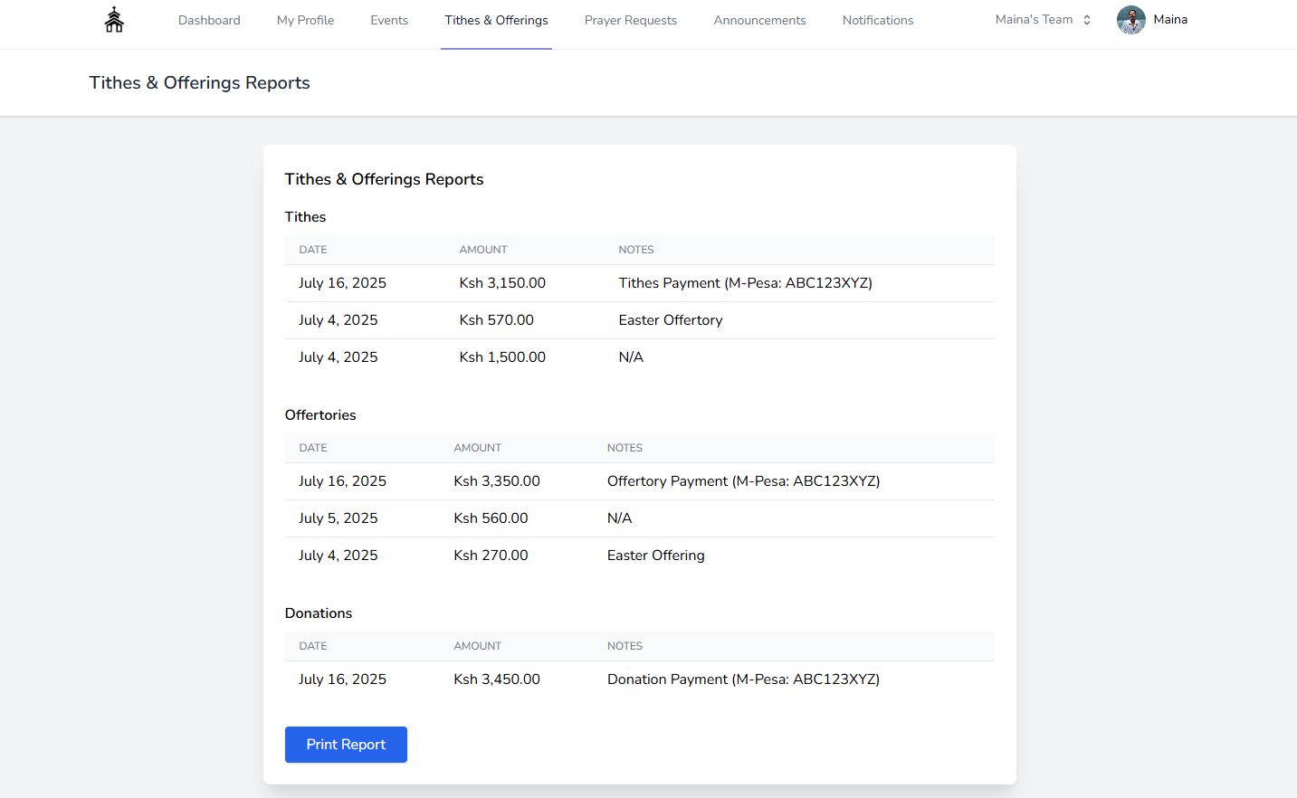The height and width of the screenshot is (798, 1297).
Task: Select the Tithes & Offerings tab
Action: (496, 20)
